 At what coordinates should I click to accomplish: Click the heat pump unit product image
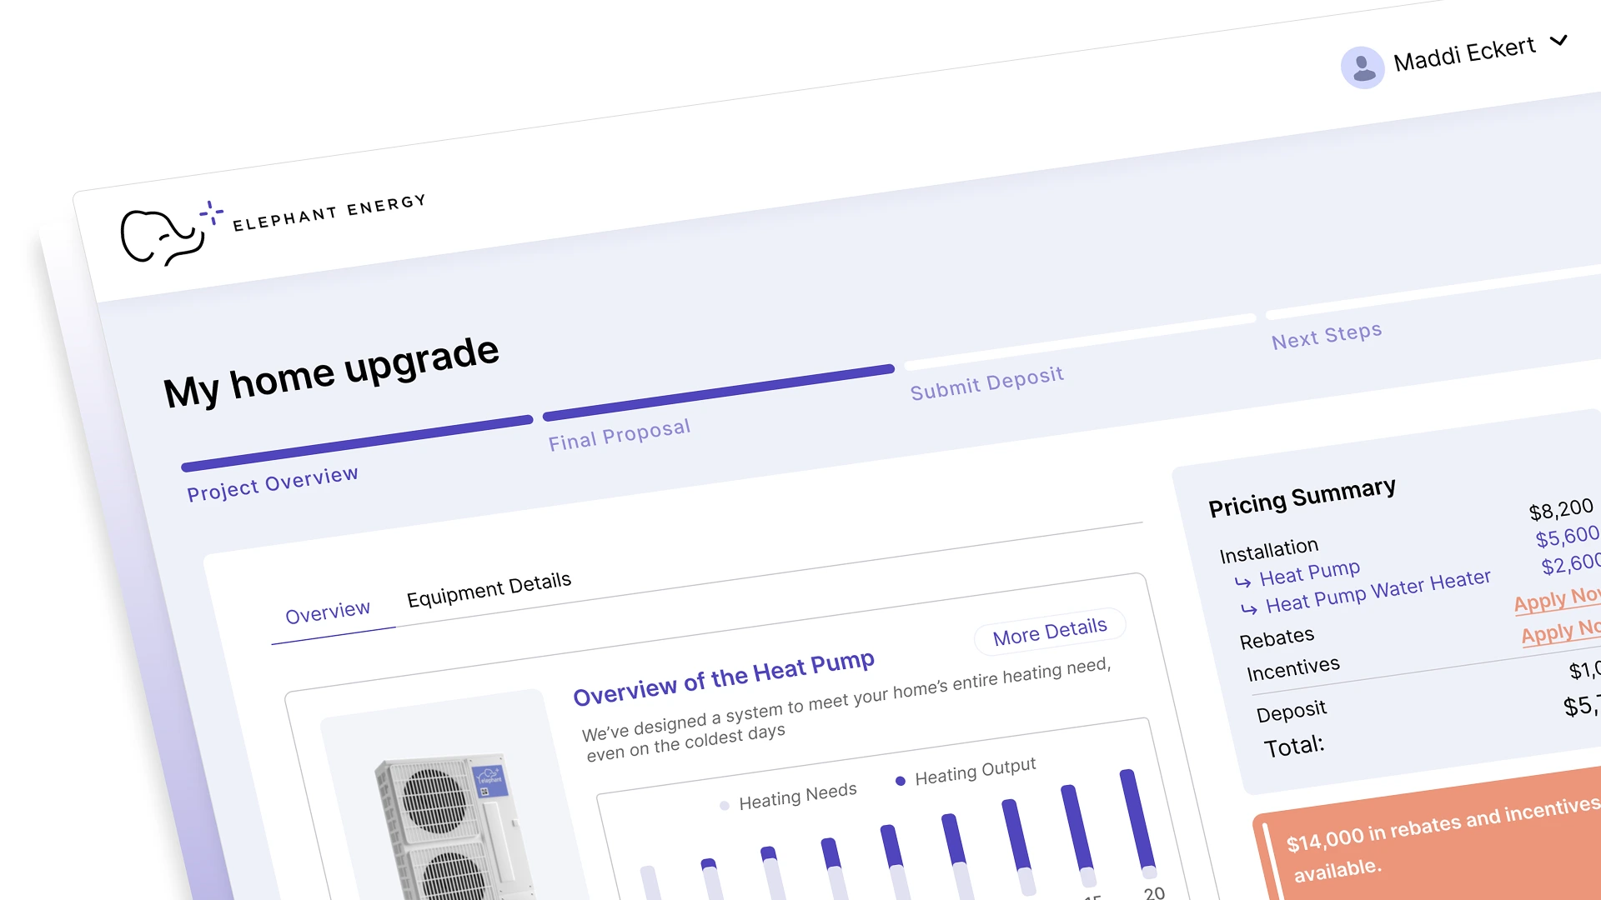(450, 825)
